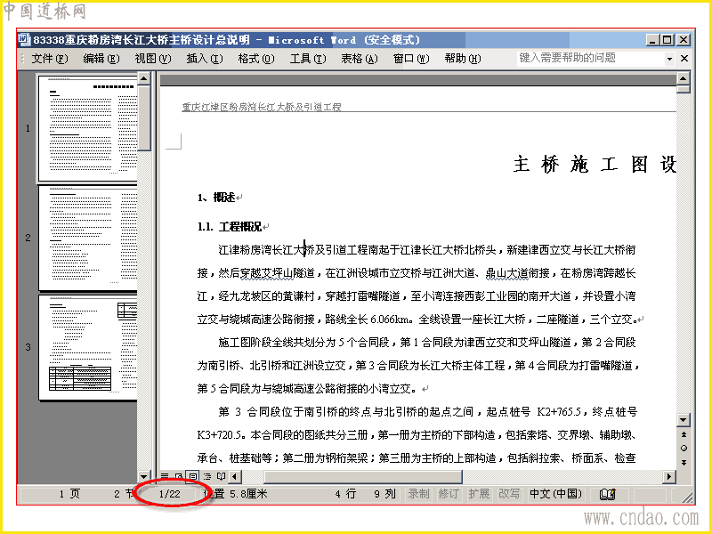This screenshot has height=534, width=712.
Task: Jump to next page double-arrow button
Action: (684, 462)
